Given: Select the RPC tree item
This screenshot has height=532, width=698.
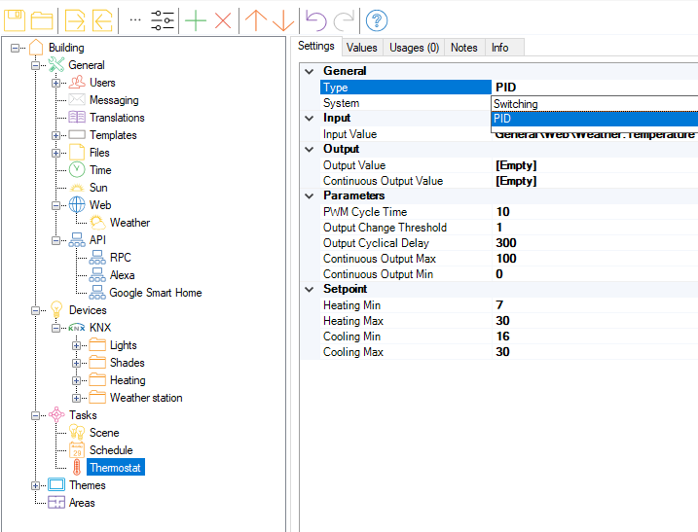Looking at the screenshot, I should coord(120,258).
